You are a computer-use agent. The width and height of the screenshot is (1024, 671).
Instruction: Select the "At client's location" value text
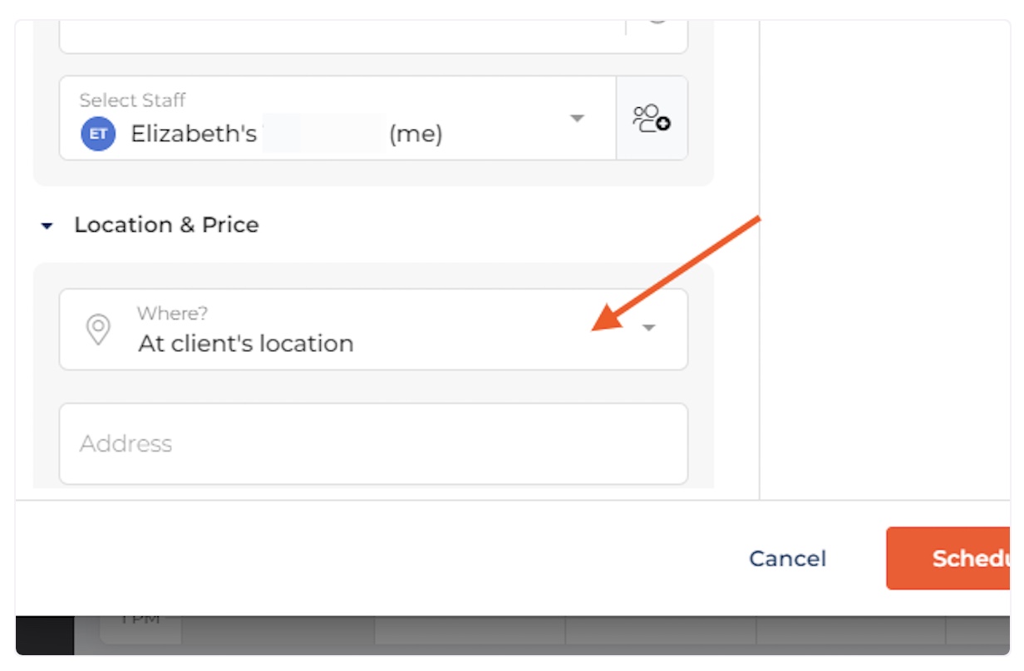tap(246, 343)
